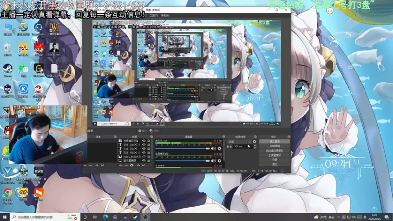Open source 属性 properties button above the docks
This screenshot has width=393, height=221.
click(x=142, y=131)
